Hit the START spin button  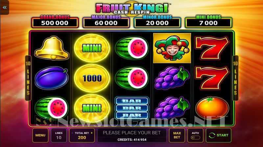pos(219,135)
